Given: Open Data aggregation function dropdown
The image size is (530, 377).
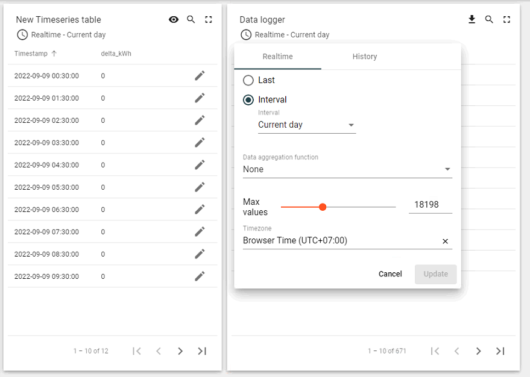Looking at the screenshot, I should [x=347, y=169].
